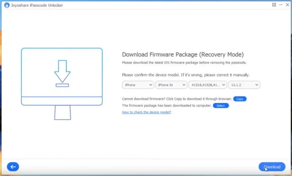Click 'Please confirm the device model' text
This screenshot has height=176, width=292.
[151, 75]
